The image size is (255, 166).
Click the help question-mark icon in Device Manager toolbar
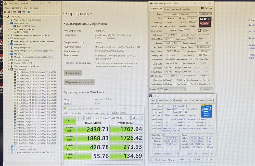pyautogui.click(x=20, y=12)
